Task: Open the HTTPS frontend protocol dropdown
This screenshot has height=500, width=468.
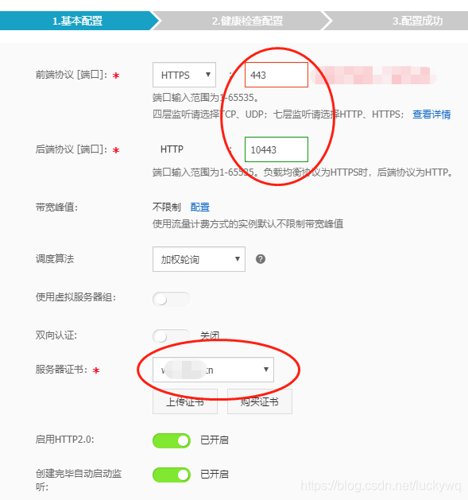Action: [184, 75]
